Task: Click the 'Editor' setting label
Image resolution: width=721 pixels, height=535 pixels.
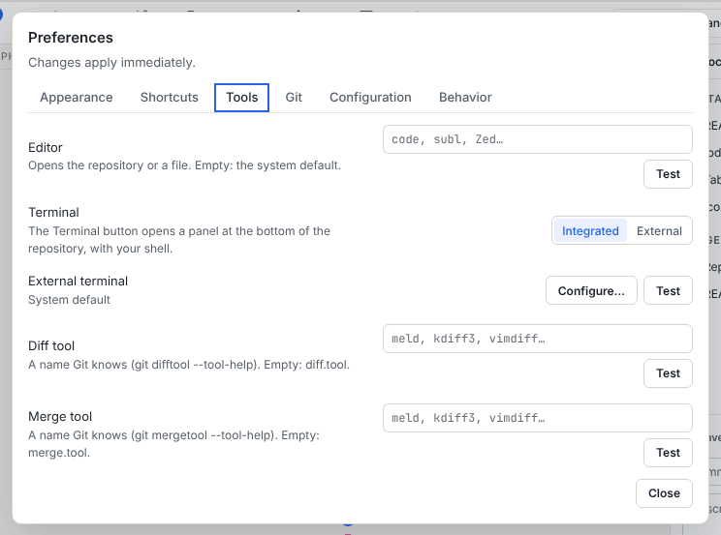Action: click(45, 147)
